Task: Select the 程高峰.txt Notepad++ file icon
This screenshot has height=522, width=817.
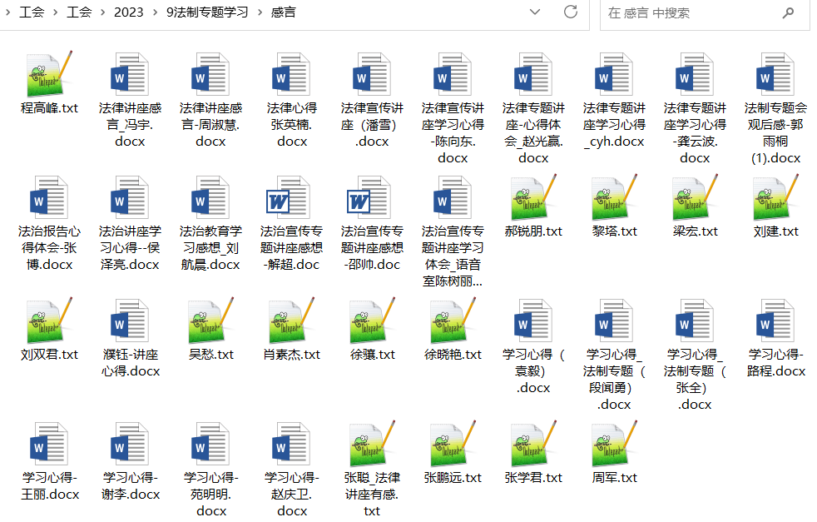Action: (x=49, y=75)
